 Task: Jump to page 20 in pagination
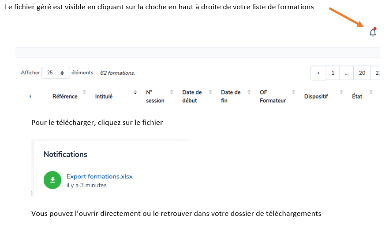click(x=362, y=73)
